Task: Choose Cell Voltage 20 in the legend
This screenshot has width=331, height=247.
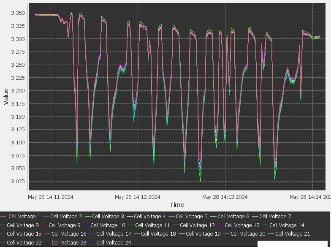Action: tap(248, 234)
